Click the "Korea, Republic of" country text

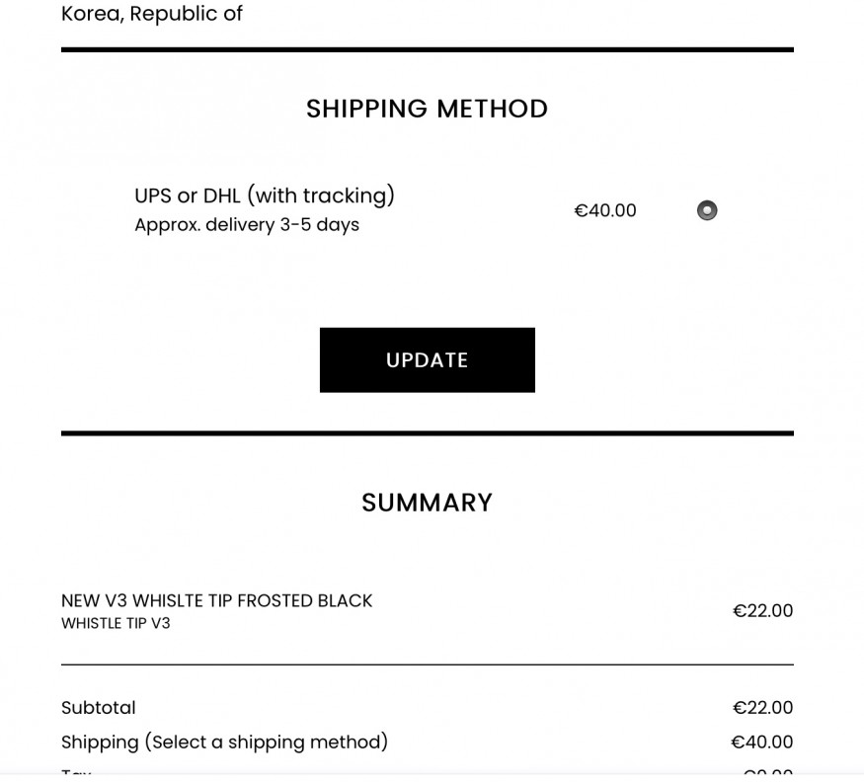(152, 14)
